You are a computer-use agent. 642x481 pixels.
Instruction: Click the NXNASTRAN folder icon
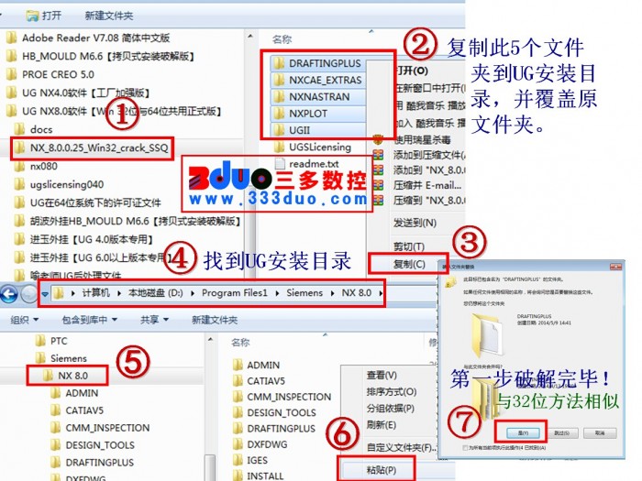(279, 97)
